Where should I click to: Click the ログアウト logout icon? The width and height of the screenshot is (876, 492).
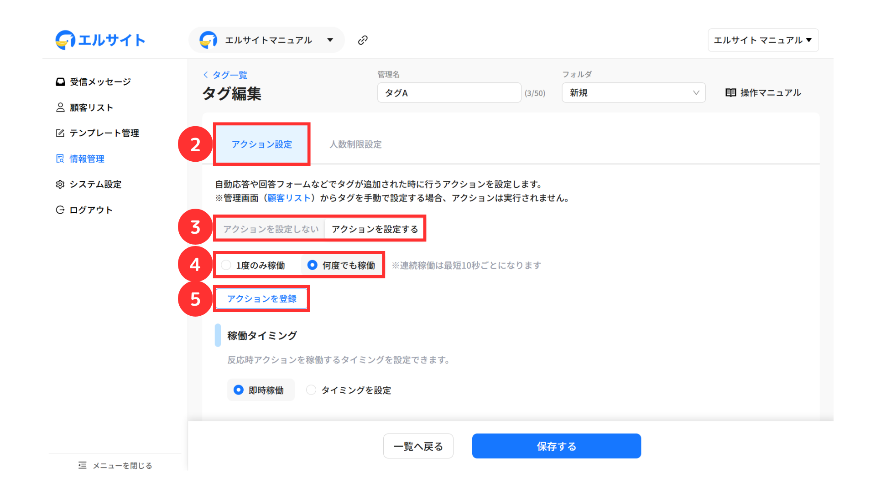[60, 210]
